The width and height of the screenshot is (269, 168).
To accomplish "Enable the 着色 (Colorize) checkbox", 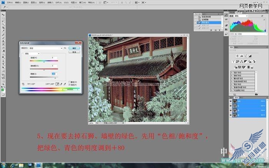I will point(70,82).
